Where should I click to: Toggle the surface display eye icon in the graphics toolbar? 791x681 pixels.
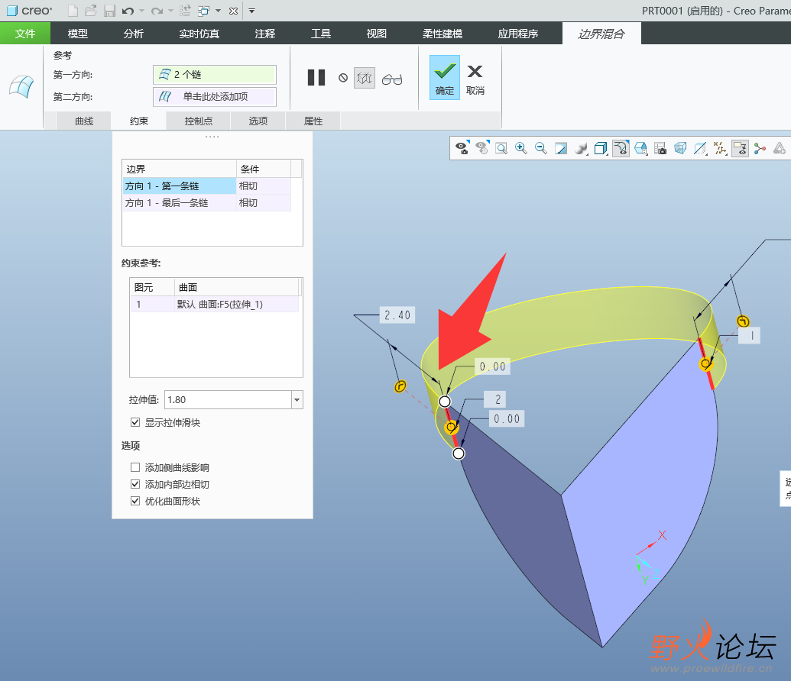[621, 147]
